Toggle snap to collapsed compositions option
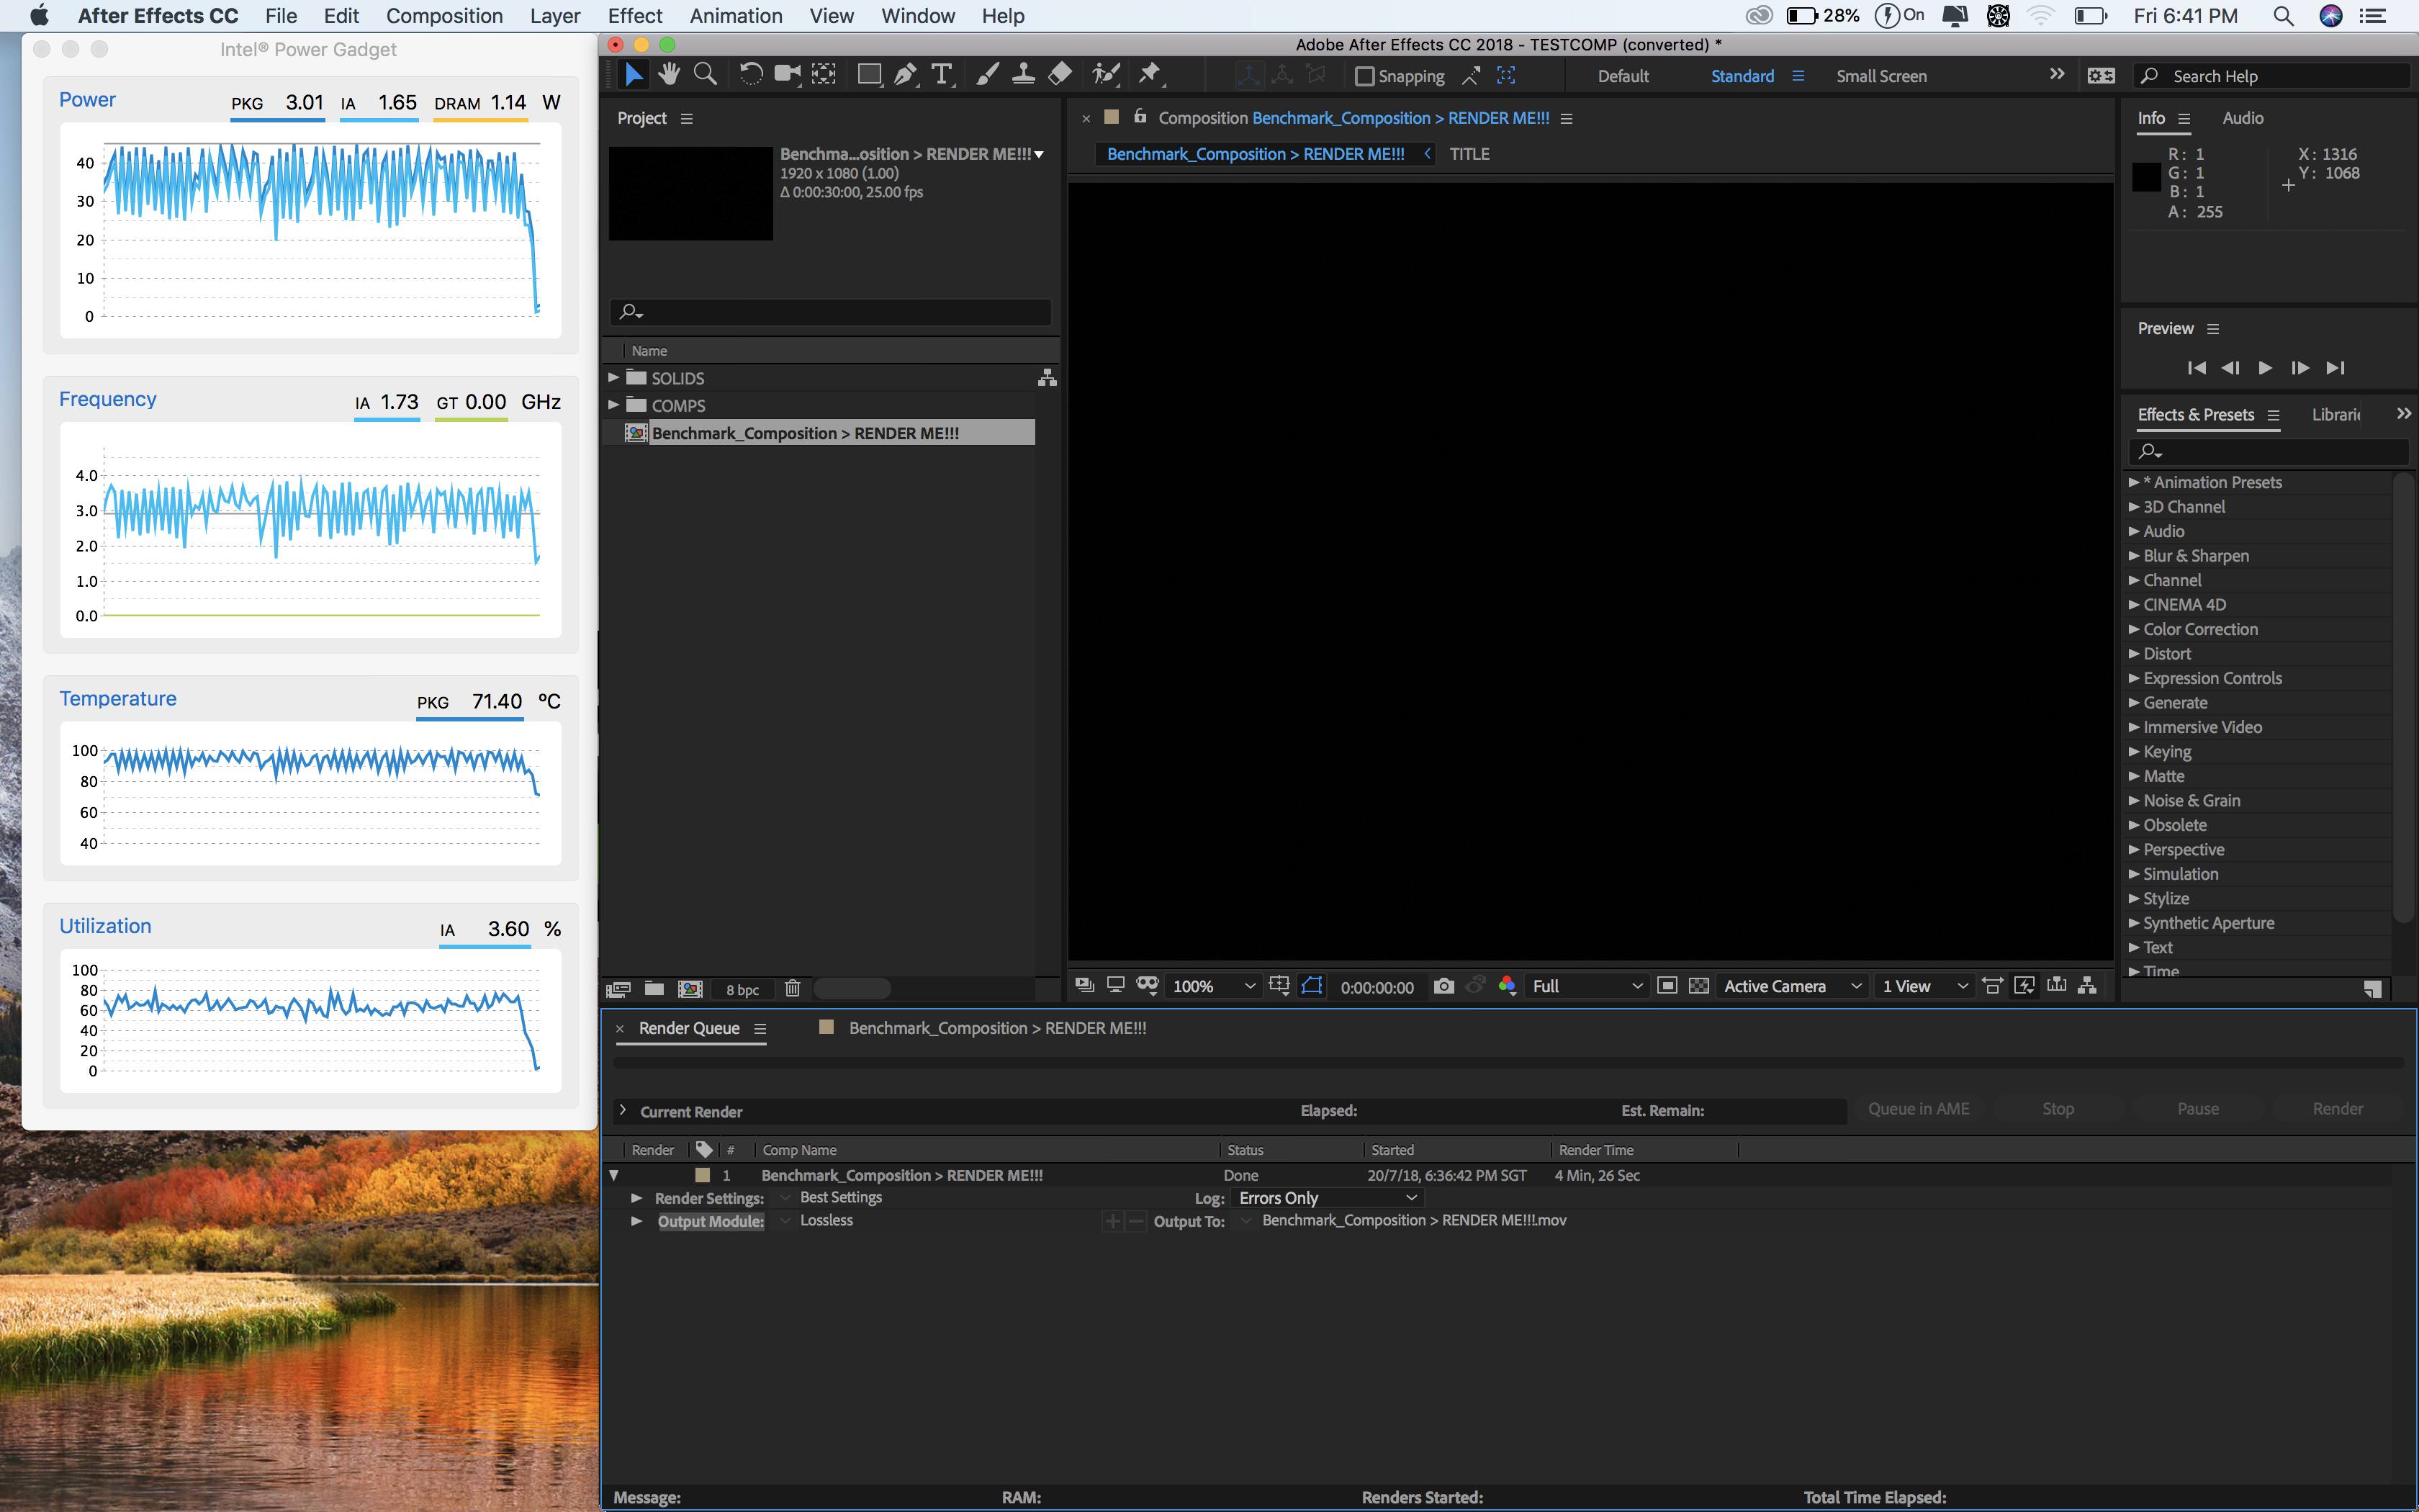2419x1512 pixels. 1506,76
